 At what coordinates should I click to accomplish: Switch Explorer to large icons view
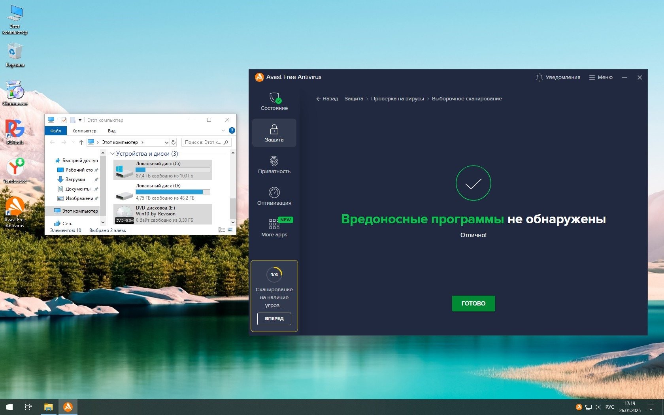pyautogui.click(x=230, y=230)
